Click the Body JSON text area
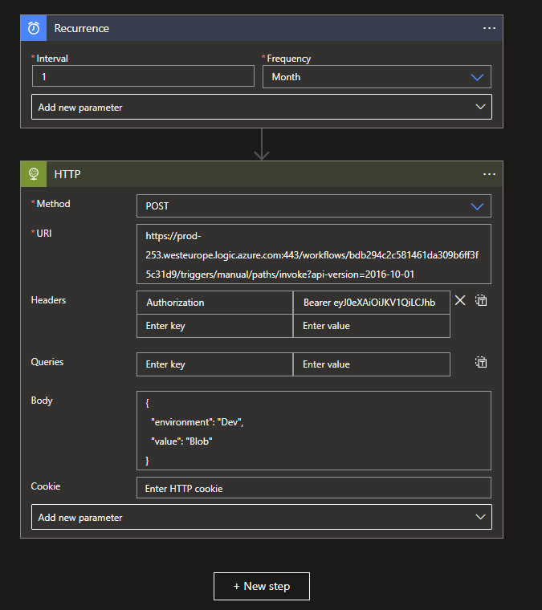 313,430
